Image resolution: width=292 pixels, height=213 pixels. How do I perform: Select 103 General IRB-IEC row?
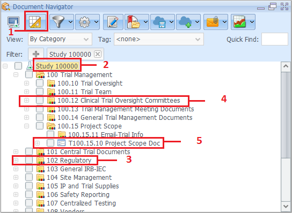pos(76,169)
